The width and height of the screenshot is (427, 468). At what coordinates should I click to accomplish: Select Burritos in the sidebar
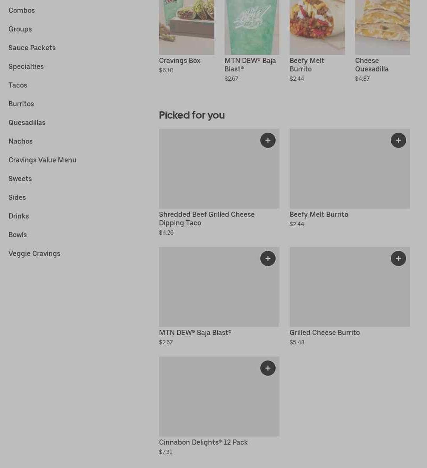point(21,104)
